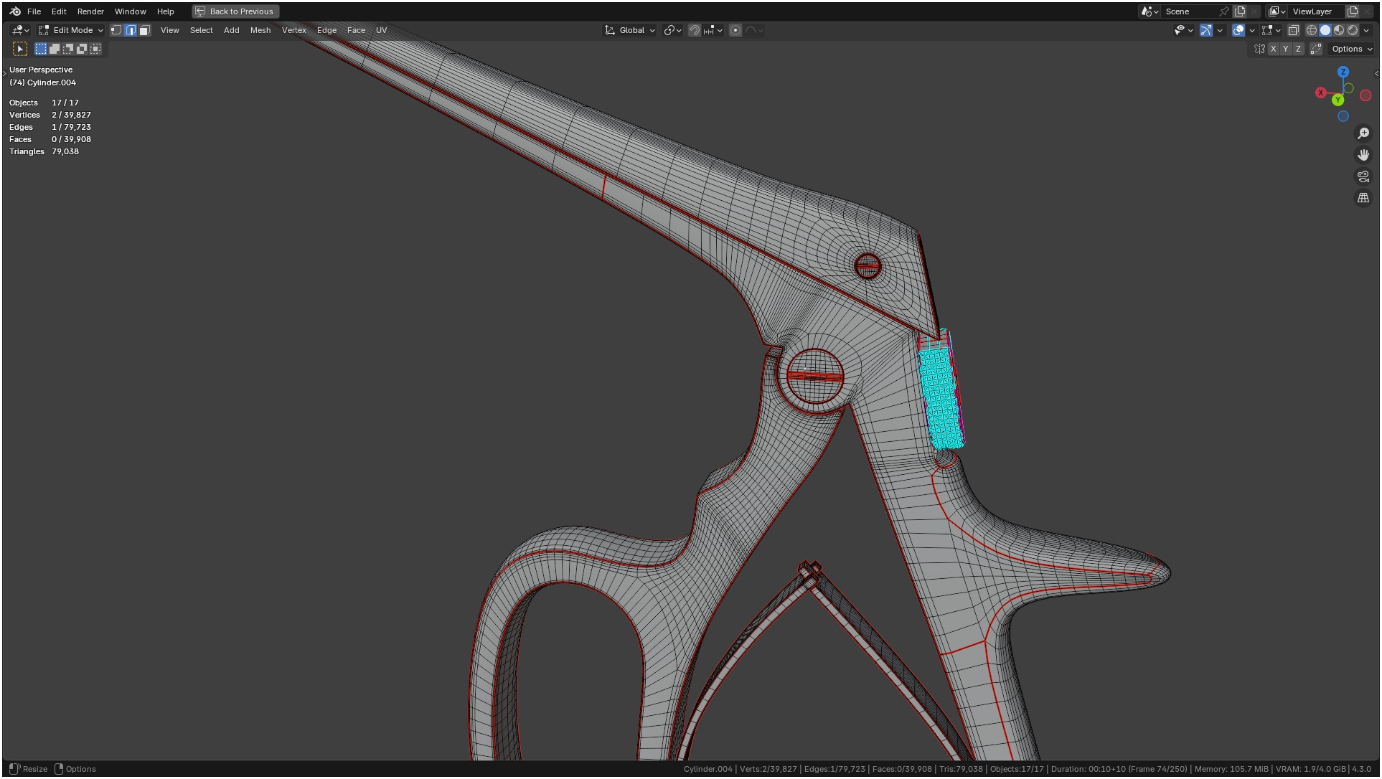Select material preview shading
The image size is (1382, 779).
(x=1339, y=30)
